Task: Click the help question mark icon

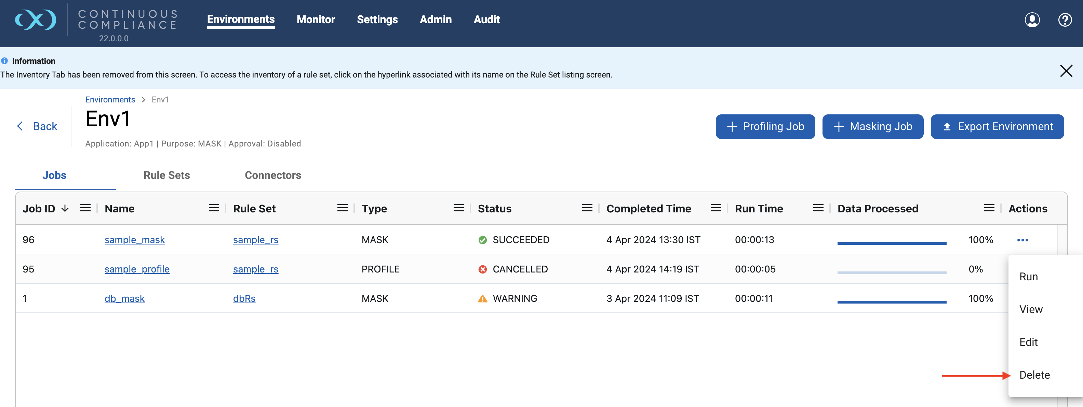Action: click(1065, 20)
